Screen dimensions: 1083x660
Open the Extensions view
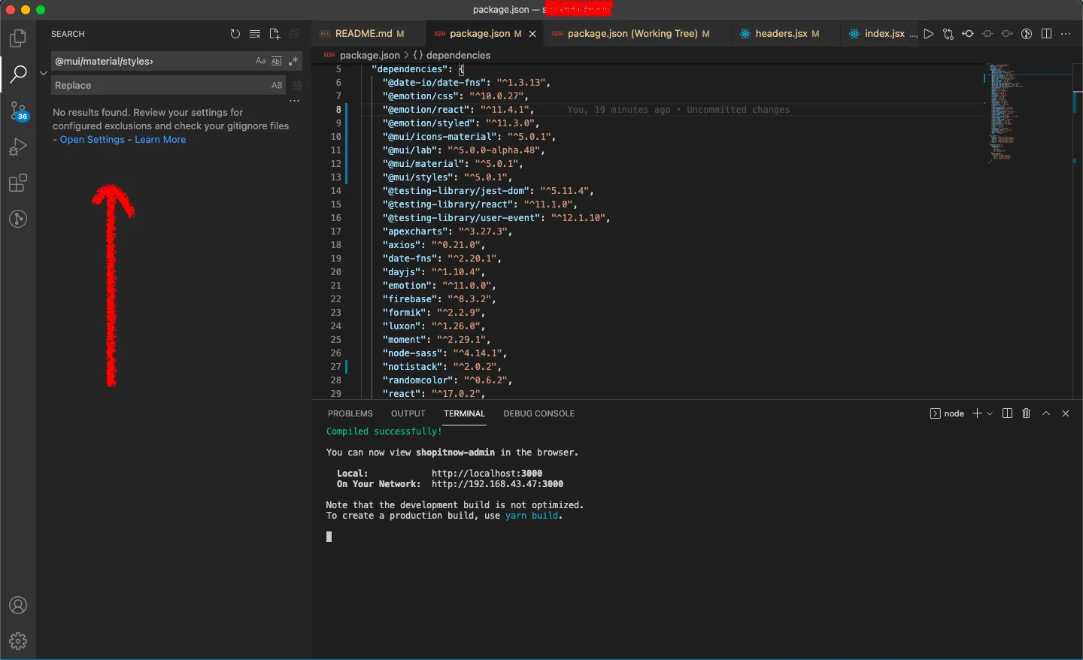coord(18,183)
